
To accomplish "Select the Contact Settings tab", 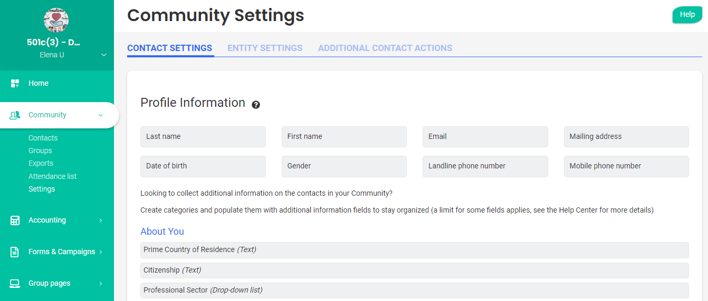I will coord(169,48).
